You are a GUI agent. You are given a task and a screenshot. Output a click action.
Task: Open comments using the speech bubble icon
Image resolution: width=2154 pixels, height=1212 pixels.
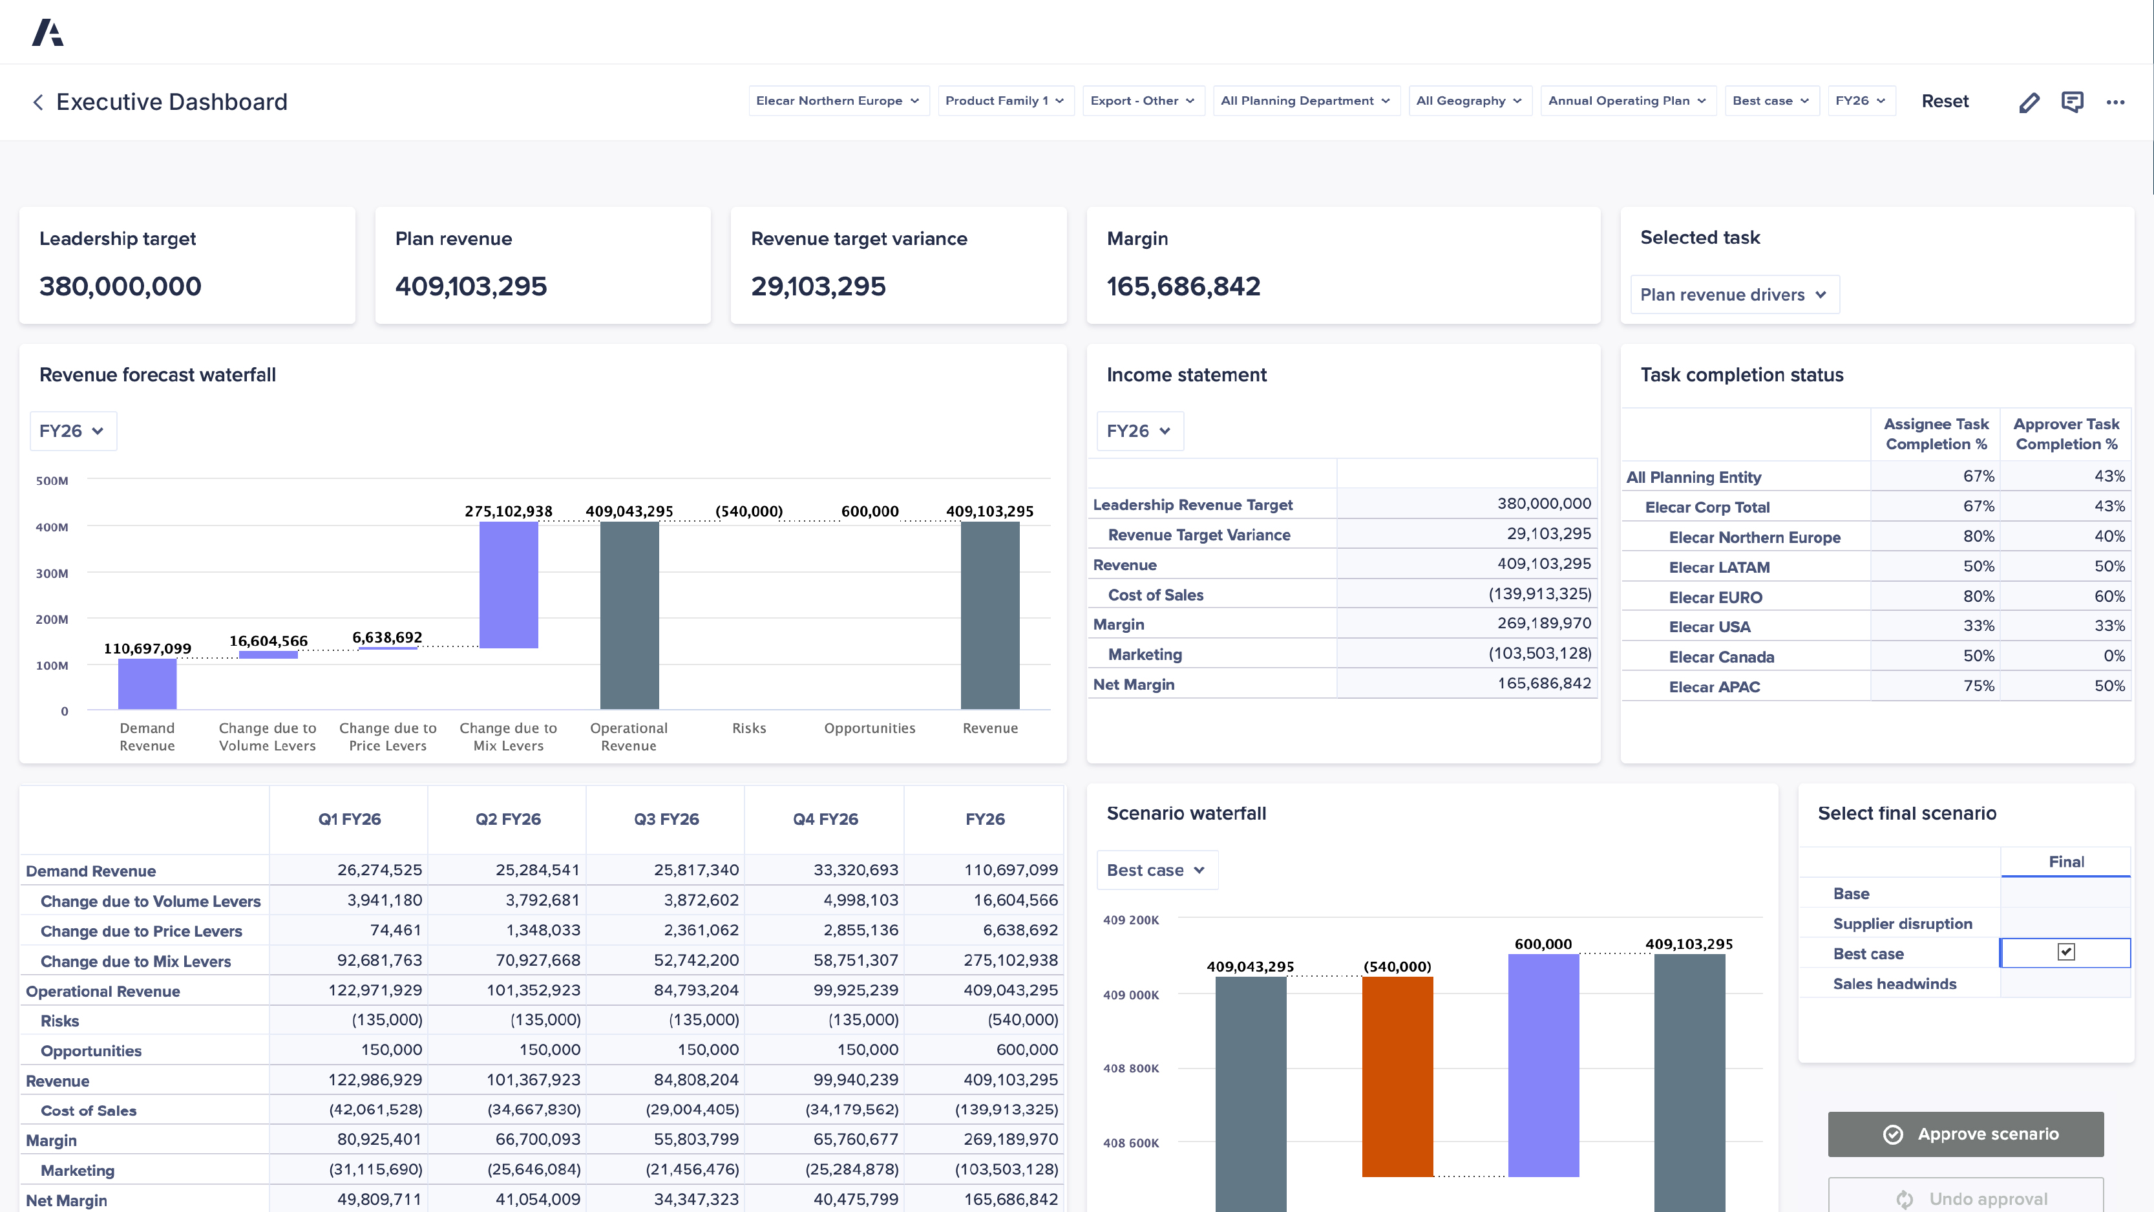pyautogui.click(x=2073, y=101)
